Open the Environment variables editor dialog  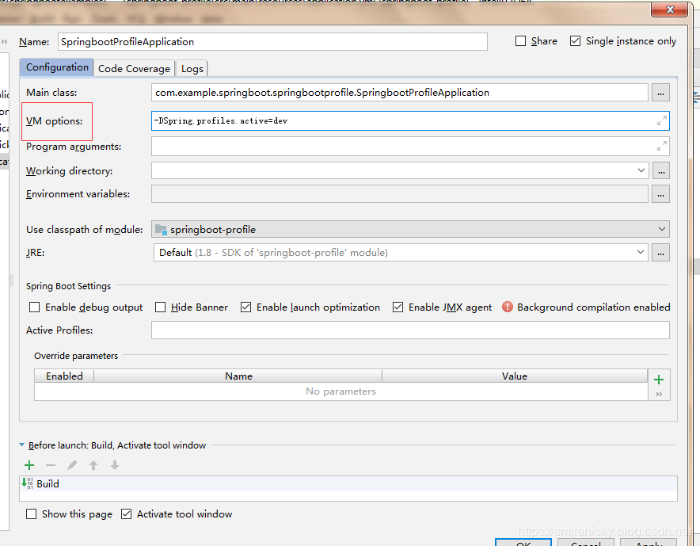tap(660, 194)
